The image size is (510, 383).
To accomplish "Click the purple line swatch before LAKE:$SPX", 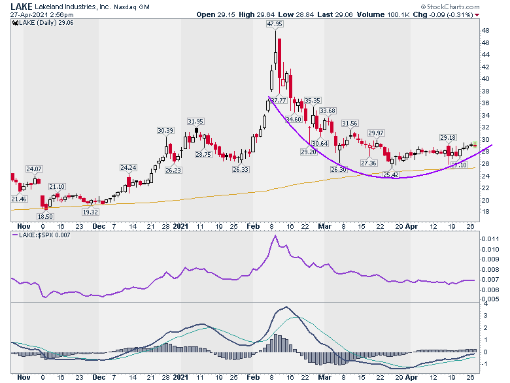I will [x=15, y=235].
